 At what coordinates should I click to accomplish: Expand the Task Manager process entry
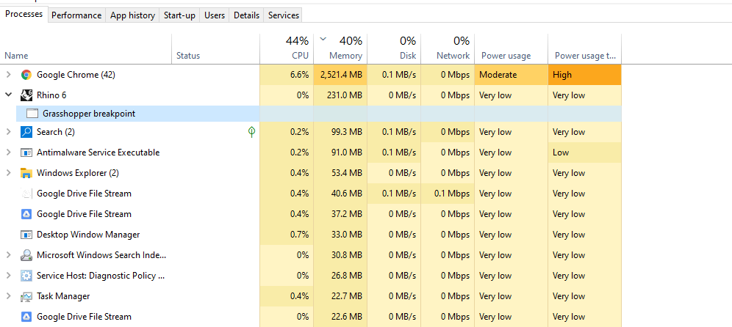pos(8,295)
